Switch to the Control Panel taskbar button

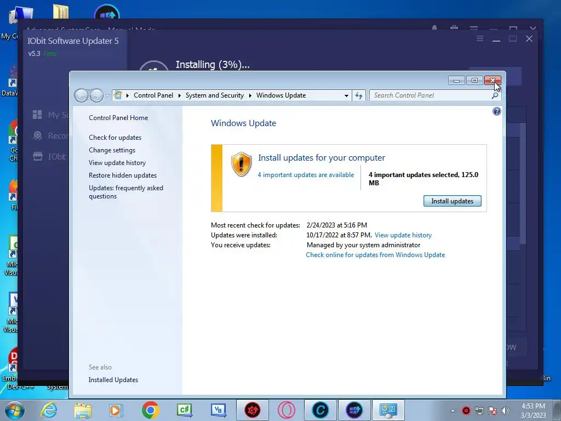tap(388, 410)
